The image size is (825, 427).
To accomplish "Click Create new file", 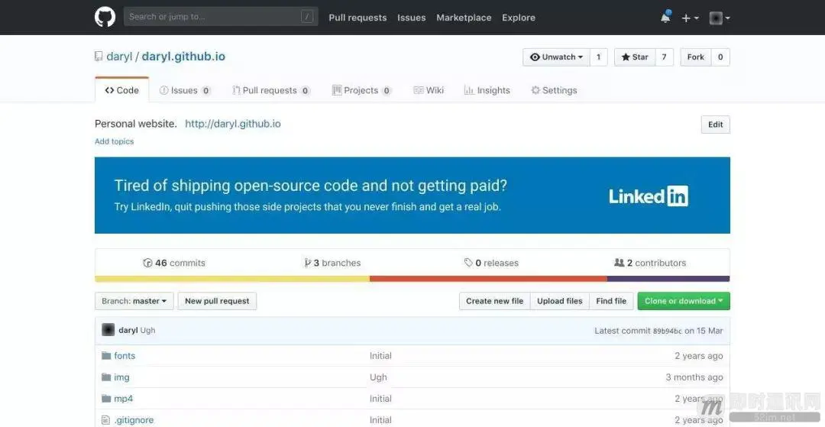I will point(494,301).
